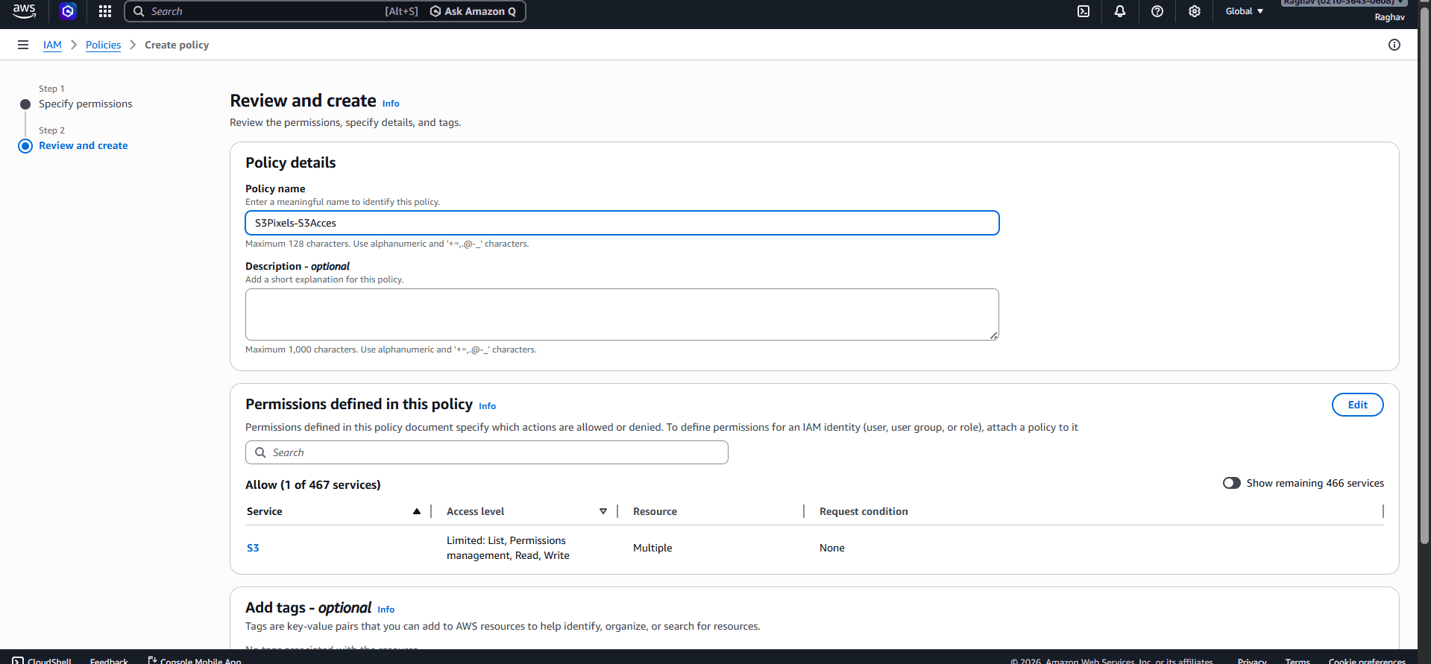Open the S3 service link
Viewport: 1431px width, 664px height.
(253, 548)
